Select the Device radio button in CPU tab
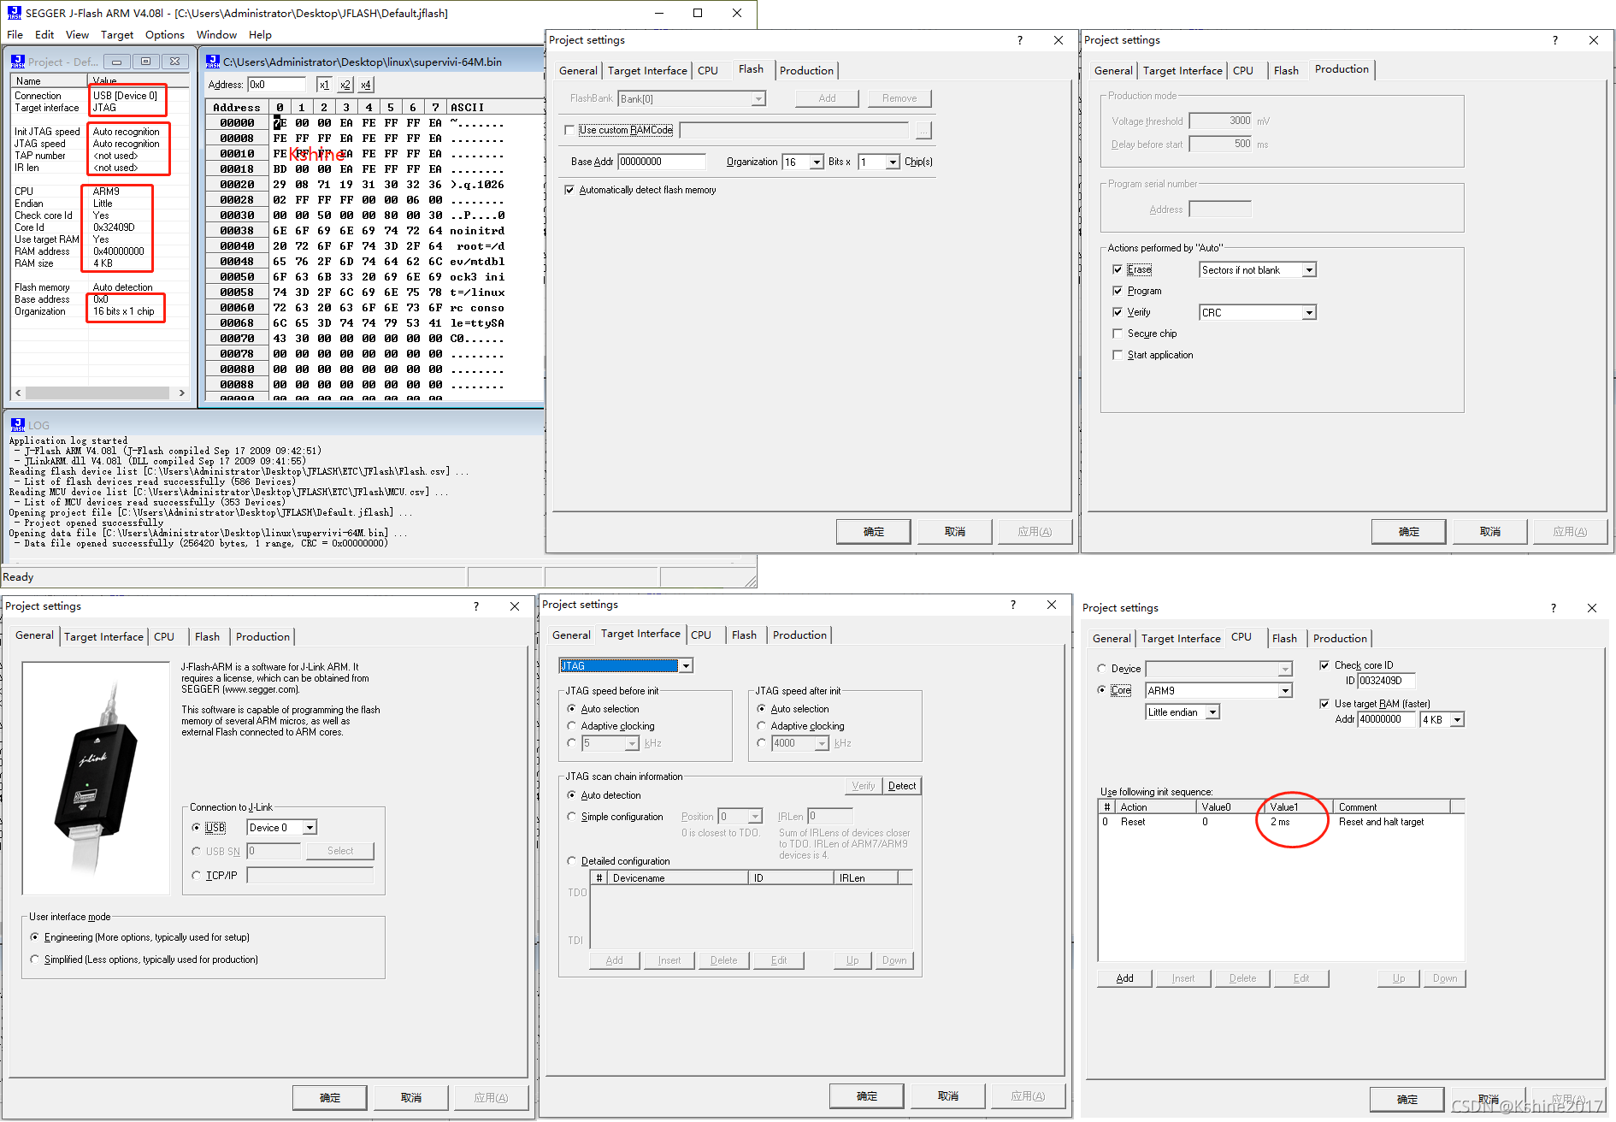Screen dimensions: 1616x1122 (1101, 669)
